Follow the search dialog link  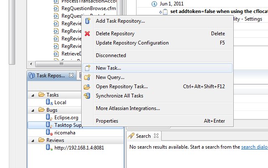coord(254,147)
